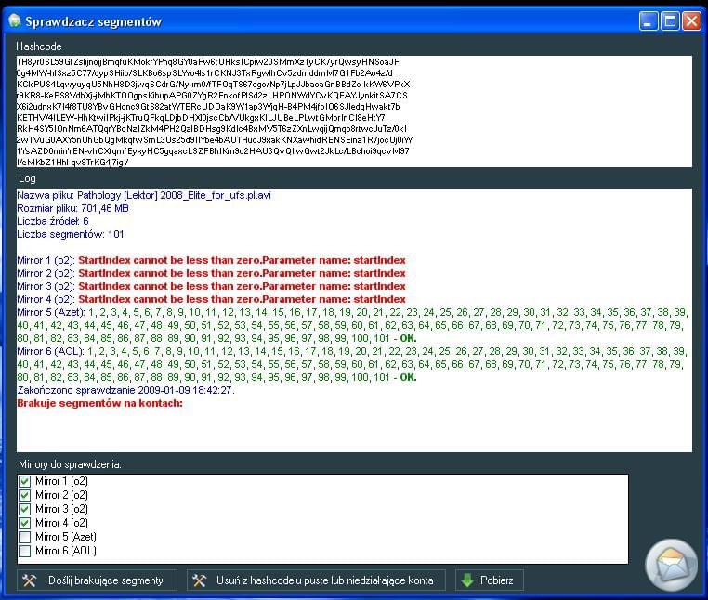Uncheck the Mirror 1 (o2) checkbox
The width and height of the screenshot is (708, 600).
pyautogui.click(x=25, y=481)
